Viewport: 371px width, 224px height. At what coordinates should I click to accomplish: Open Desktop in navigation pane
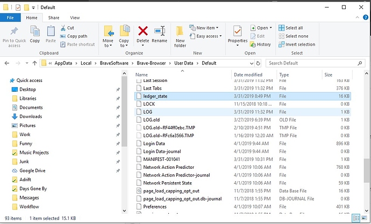[24, 89]
